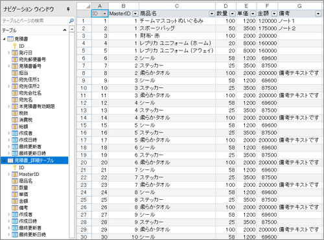Click the 税抜 field icon
This screenshot has height=240, width=324.
coord(15,113)
